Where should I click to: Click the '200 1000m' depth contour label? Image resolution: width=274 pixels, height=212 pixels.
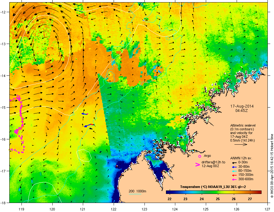pyautogui.click(x=137, y=191)
